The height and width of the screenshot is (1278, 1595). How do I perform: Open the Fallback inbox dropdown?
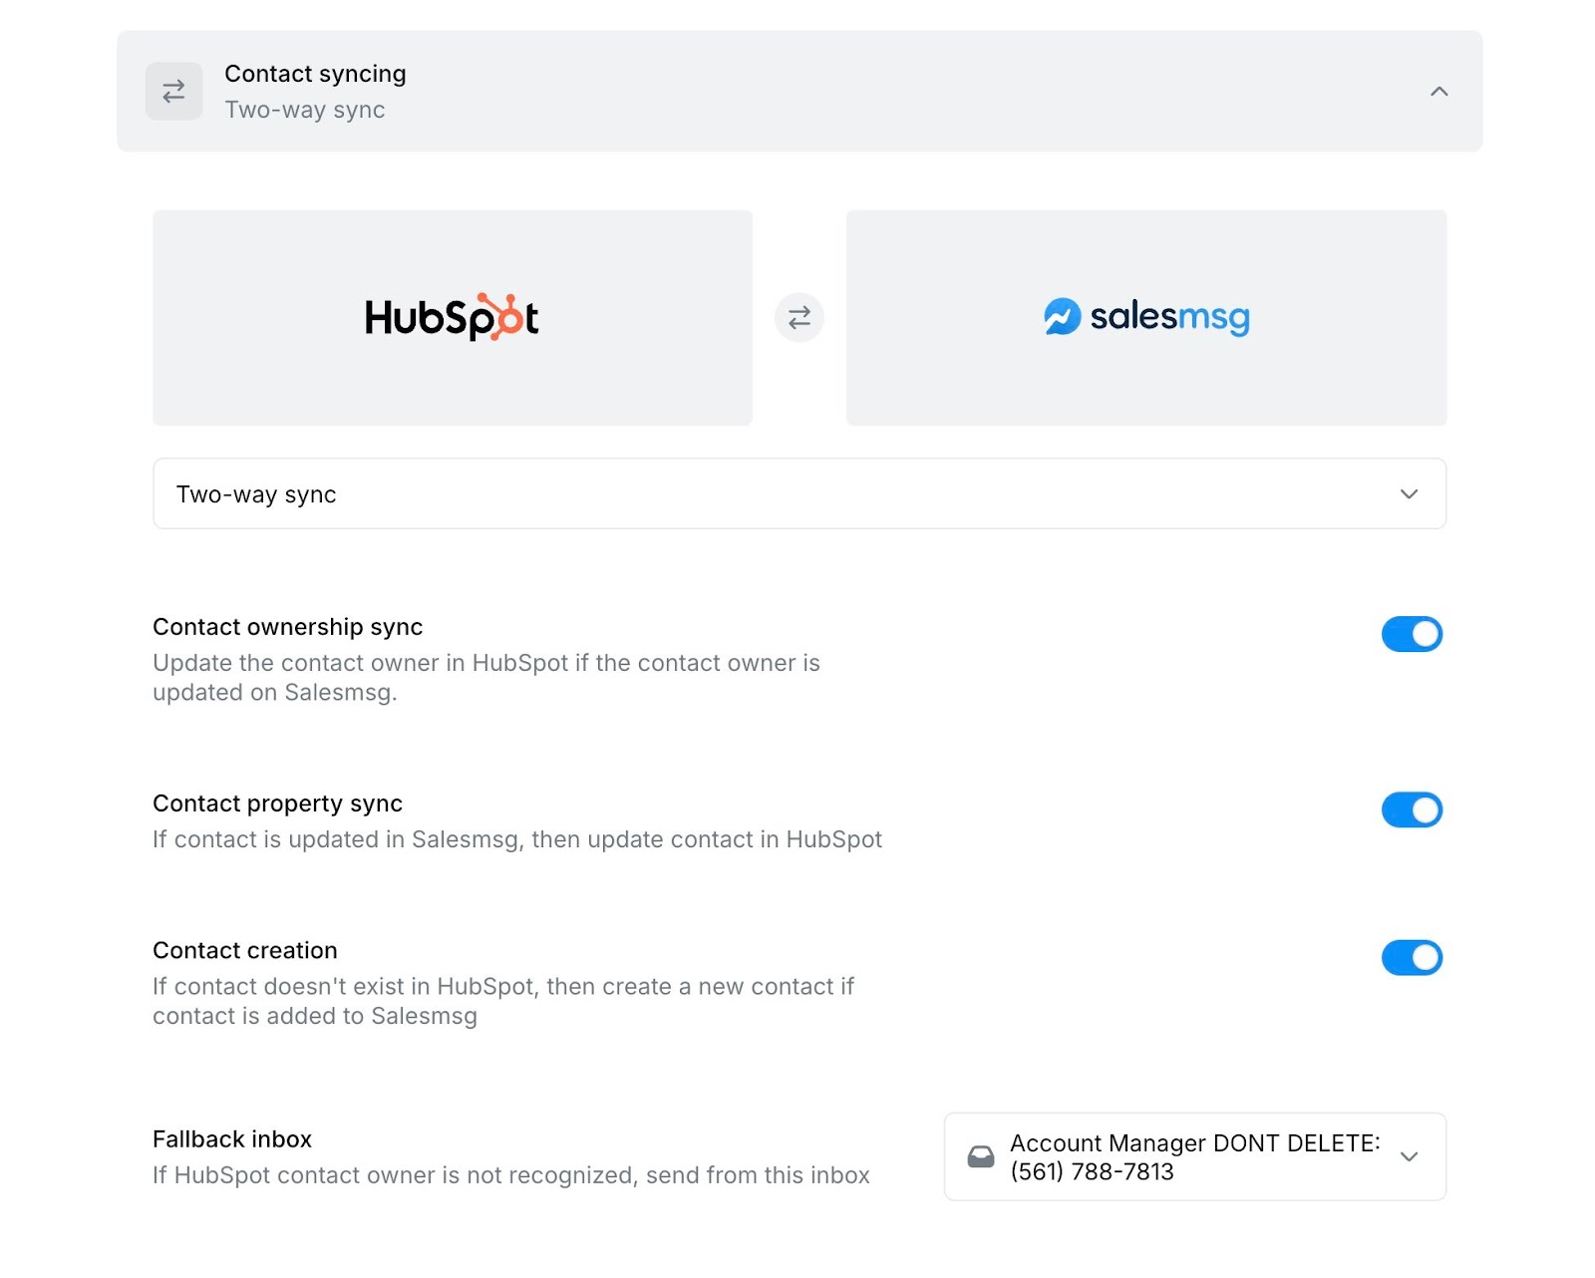[x=1195, y=1156]
